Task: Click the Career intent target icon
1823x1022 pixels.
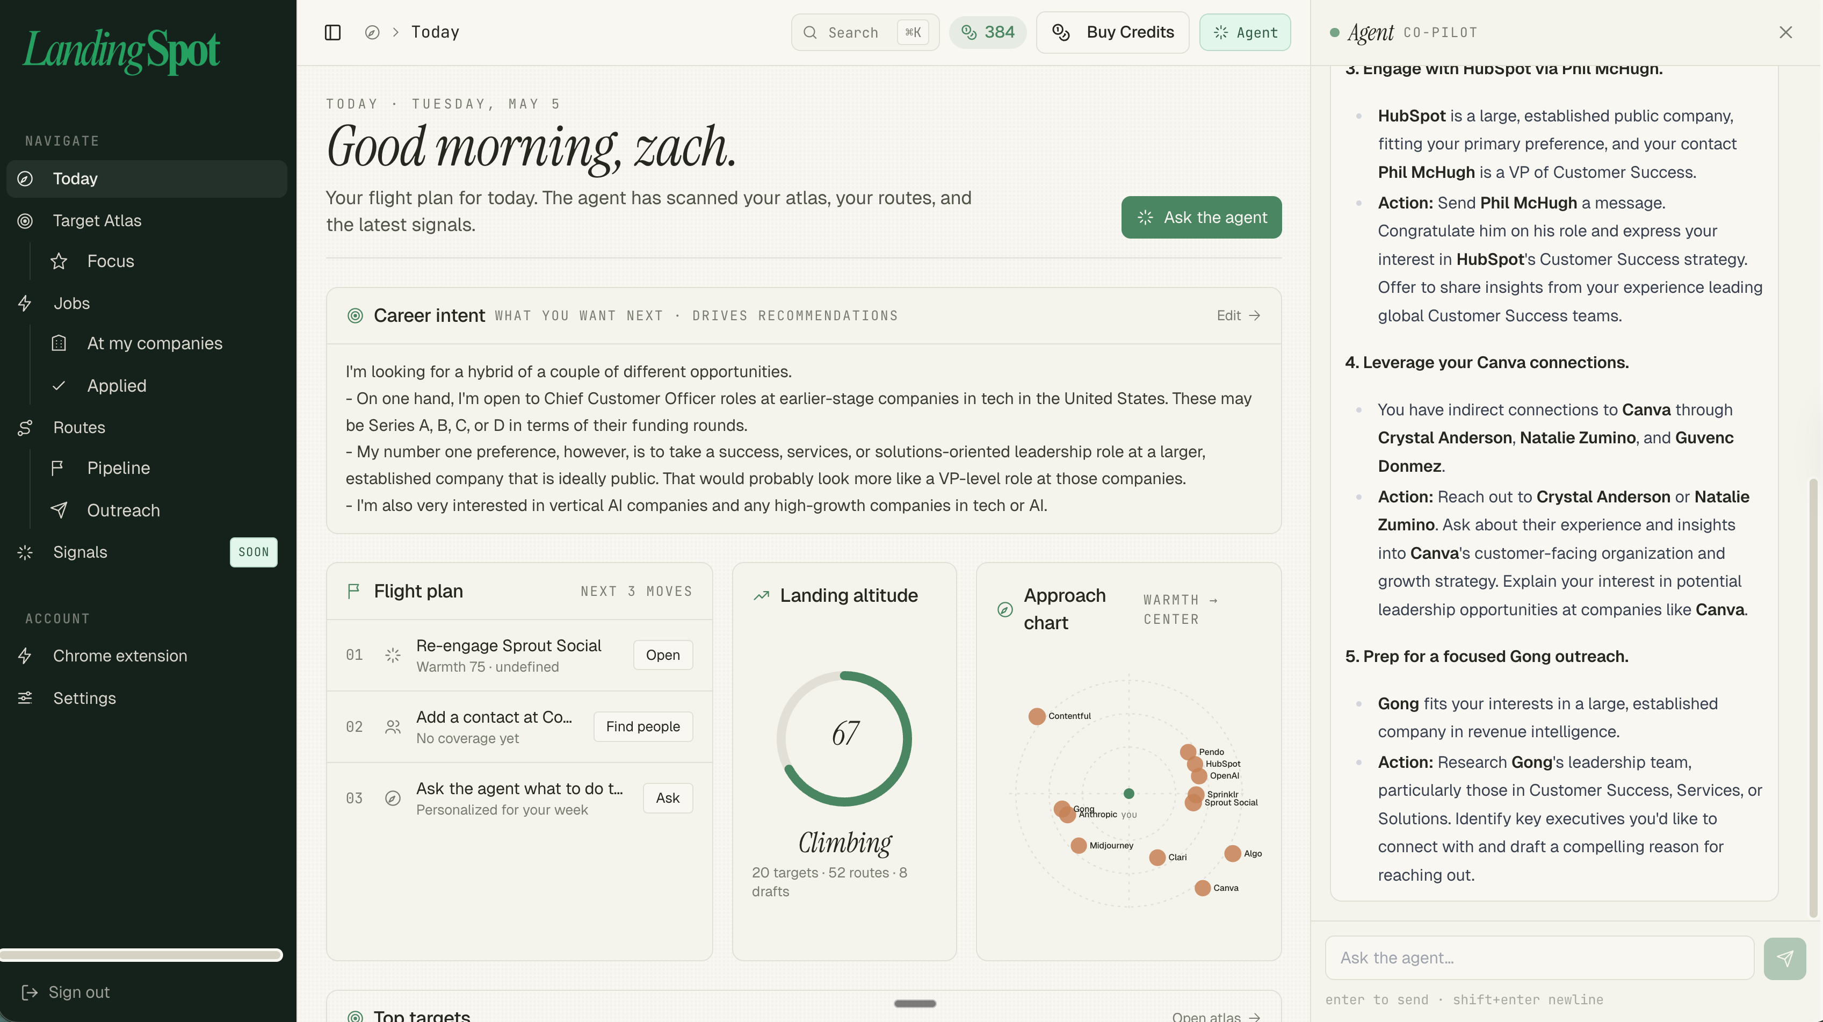Action: 355,315
